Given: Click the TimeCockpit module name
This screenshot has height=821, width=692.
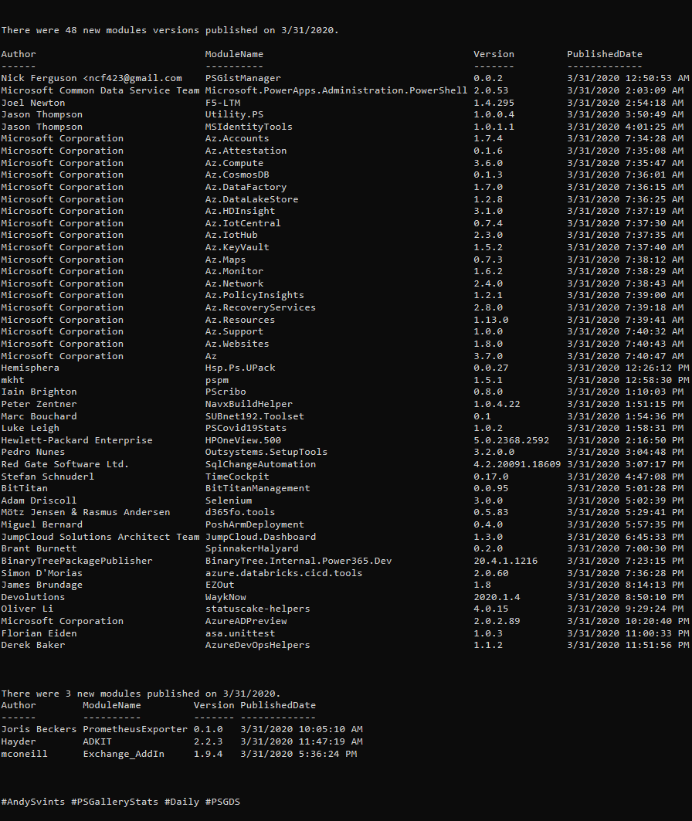Looking at the screenshot, I should tap(237, 477).
